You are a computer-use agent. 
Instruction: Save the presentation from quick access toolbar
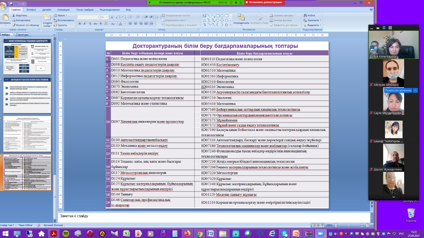(x=12, y=4)
